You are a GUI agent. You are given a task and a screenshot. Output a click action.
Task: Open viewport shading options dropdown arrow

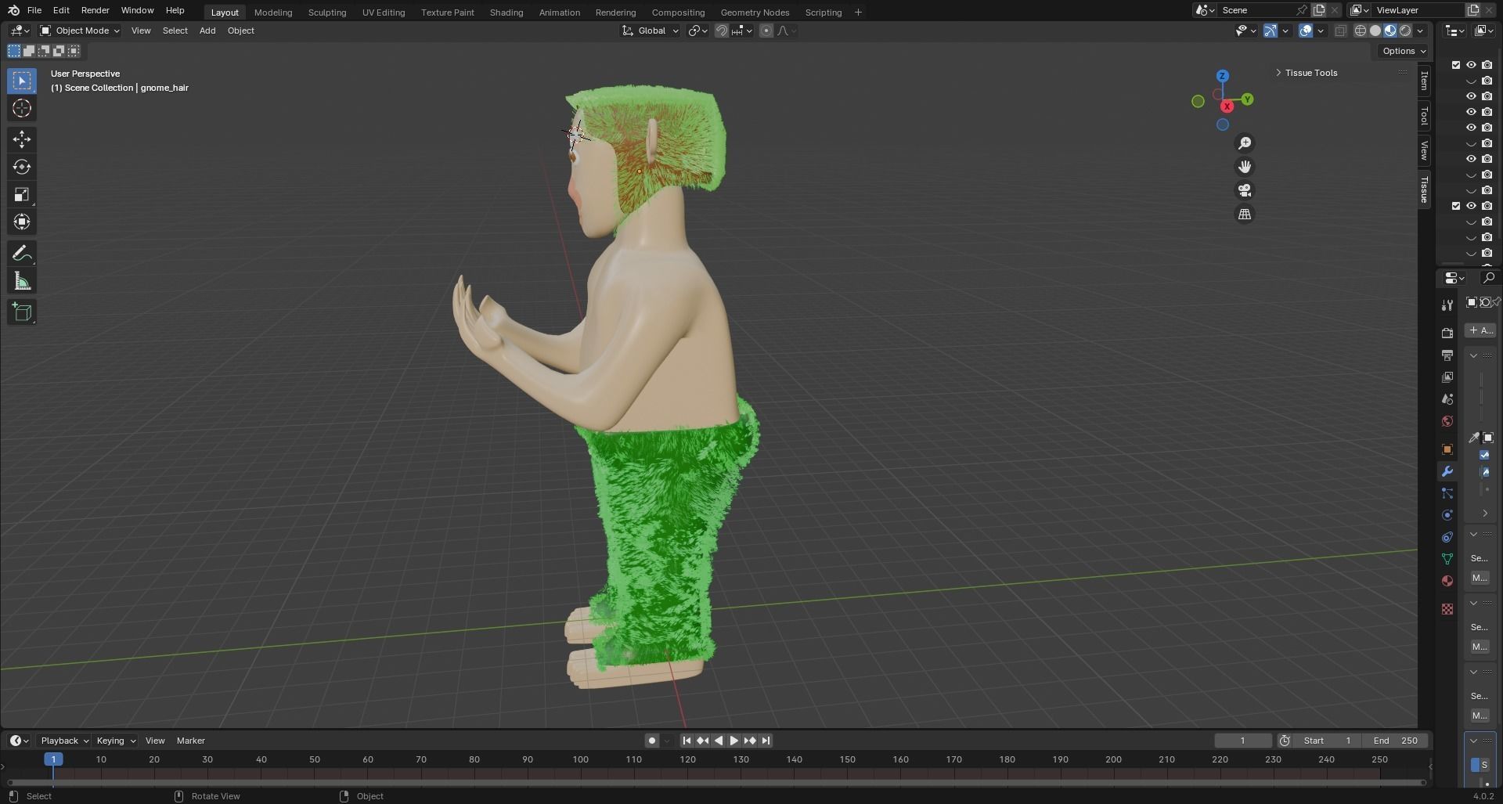pyautogui.click(x=1421, y=31)
